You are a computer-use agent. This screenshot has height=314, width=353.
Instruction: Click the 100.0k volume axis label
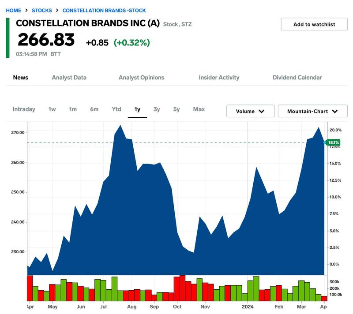[336, 295]
